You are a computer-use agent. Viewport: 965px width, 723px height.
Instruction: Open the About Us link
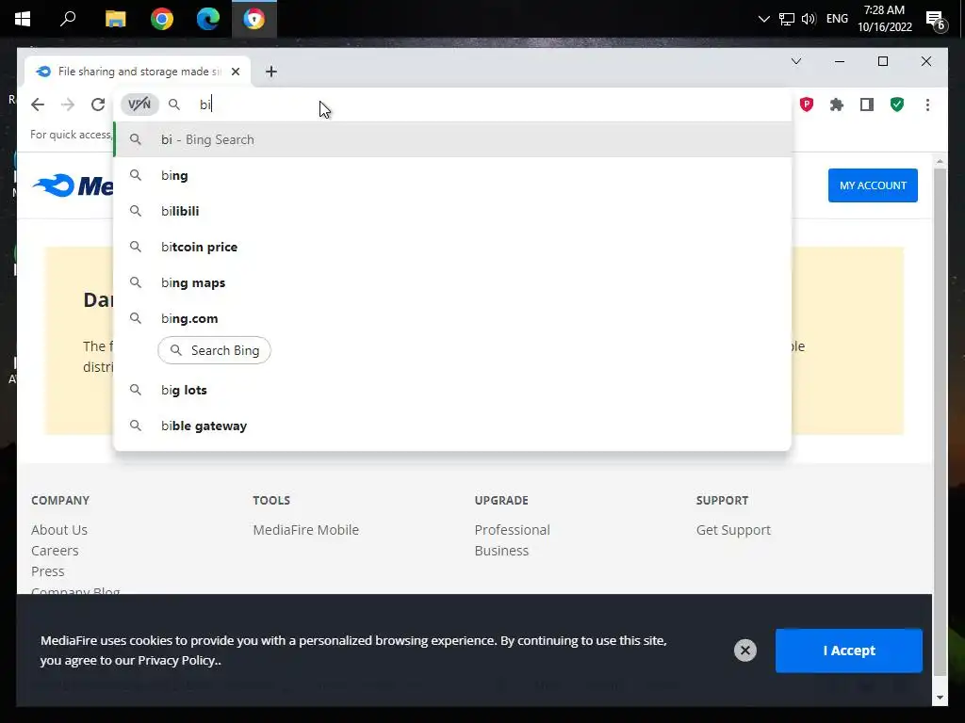point(59,530)
